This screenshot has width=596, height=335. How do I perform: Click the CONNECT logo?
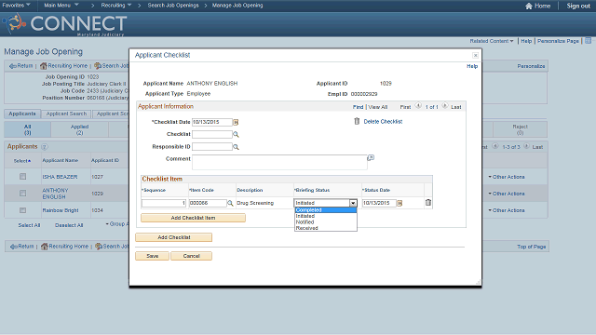pyautogui.click(x=64, y=24)
